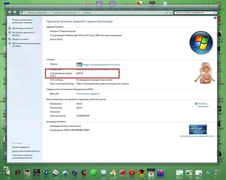Open Дополнительные сведения в сети link
The width and height of the screenshot is (226, 180).
coord(198,136)
